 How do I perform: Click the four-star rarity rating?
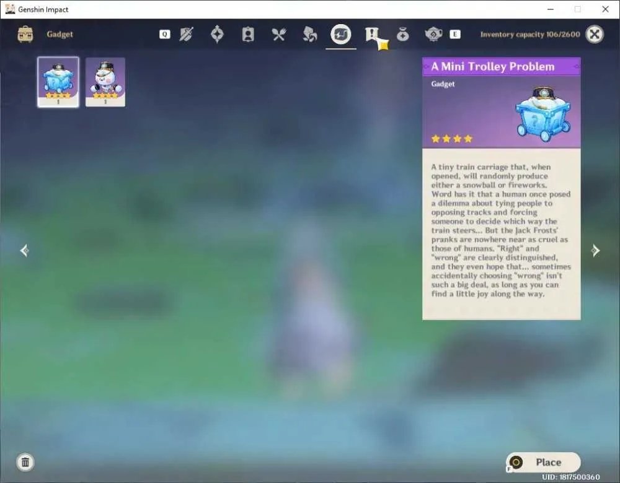point(452,139)
